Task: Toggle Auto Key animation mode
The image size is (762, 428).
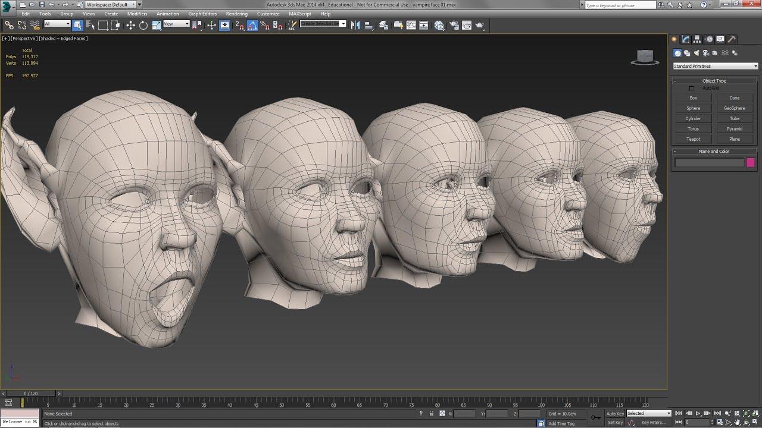Action: coord(615,413)
